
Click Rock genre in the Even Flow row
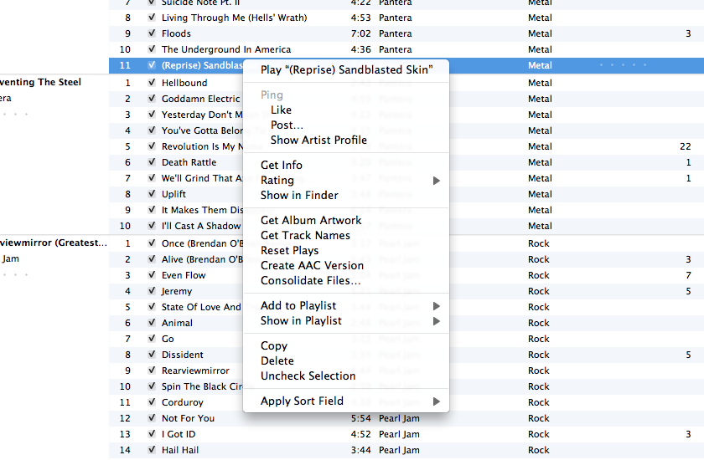point(539,275)
